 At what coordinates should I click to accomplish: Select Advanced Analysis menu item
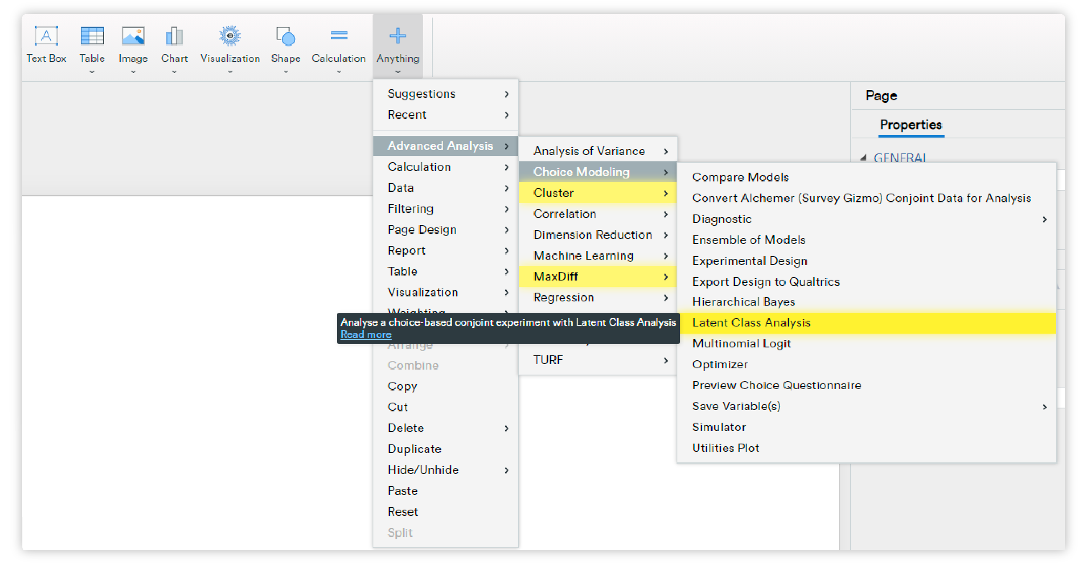pos(446,146)
